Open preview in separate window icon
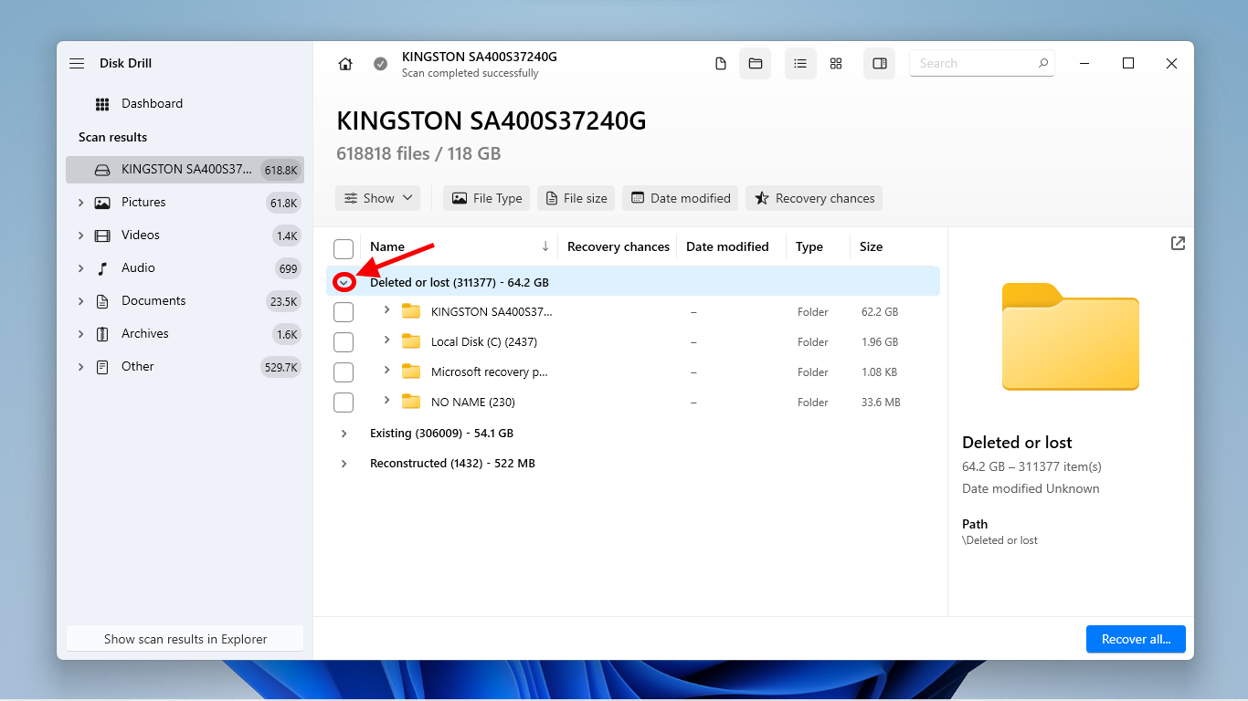 coord(1179,244)
